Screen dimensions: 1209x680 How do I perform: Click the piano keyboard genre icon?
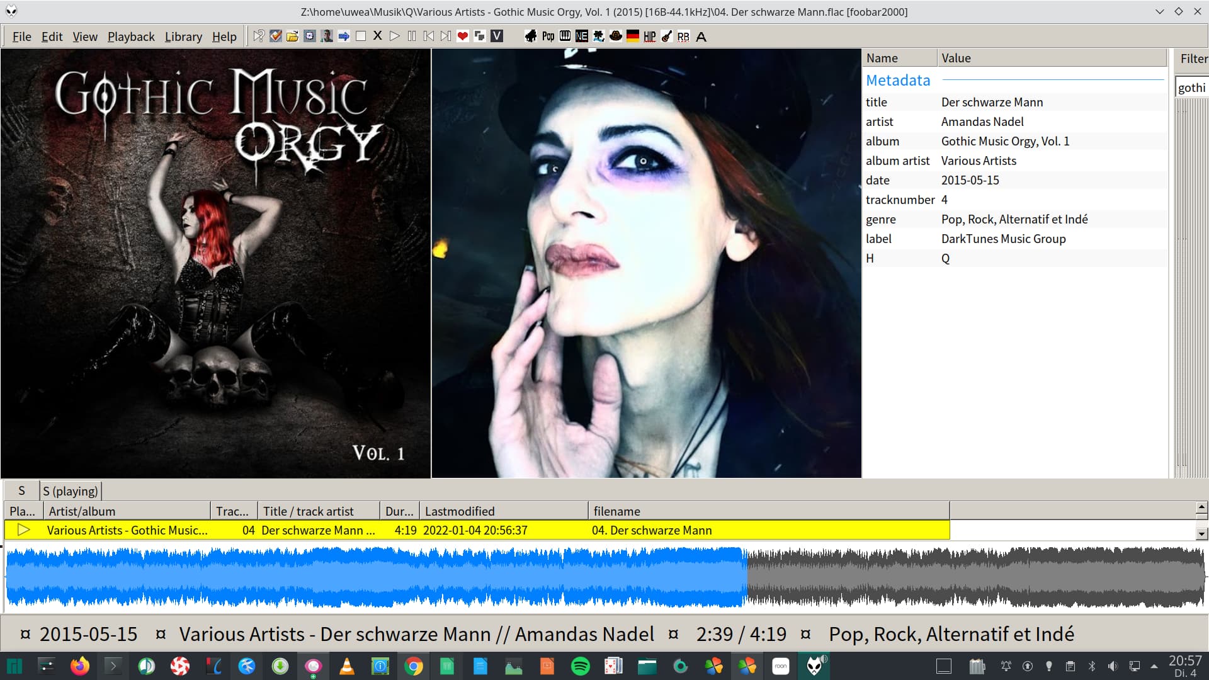click(x=565, y=36)
